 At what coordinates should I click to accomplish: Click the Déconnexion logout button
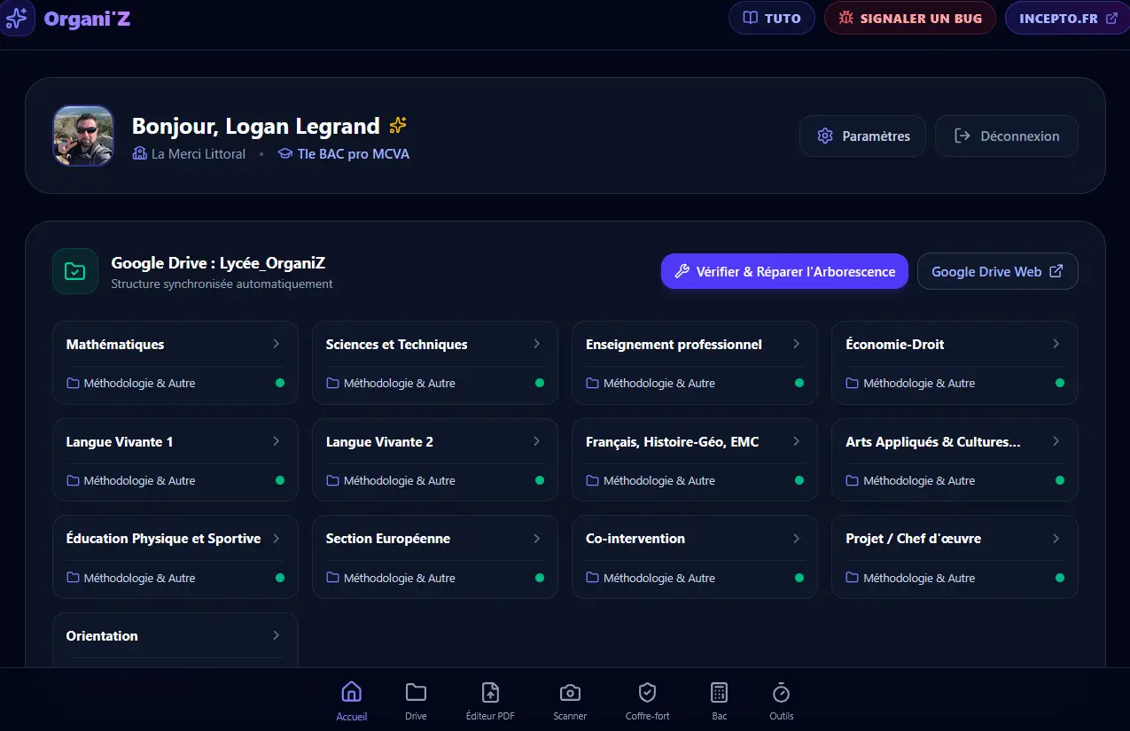(1007, 136)
